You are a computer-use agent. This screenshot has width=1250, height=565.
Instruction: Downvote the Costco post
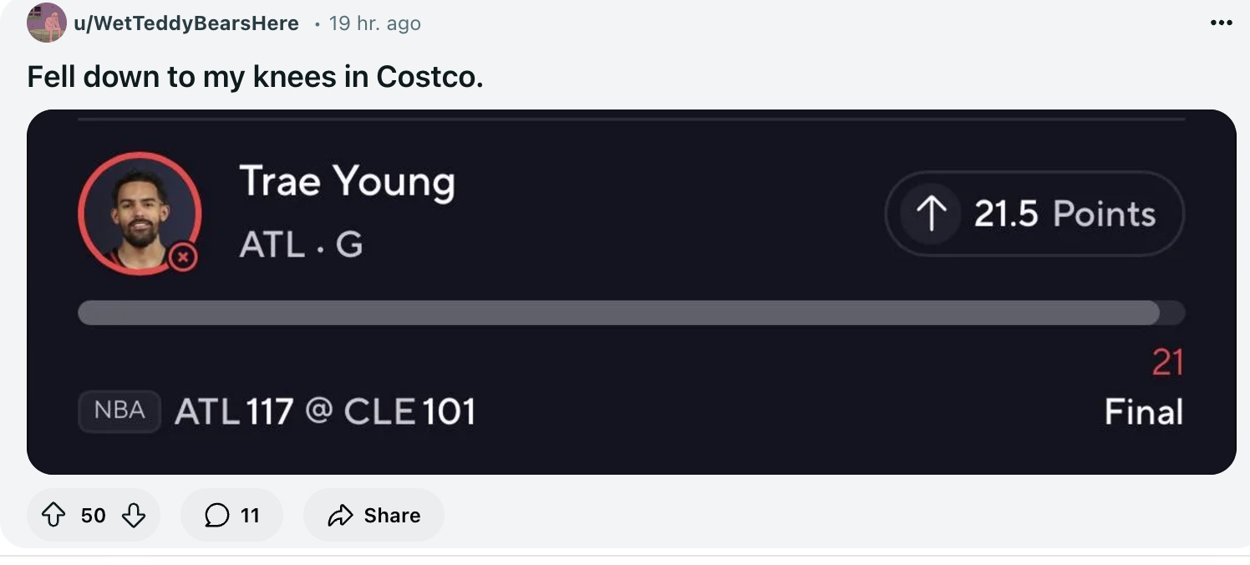pyautogui.click(x=134, y=516)
